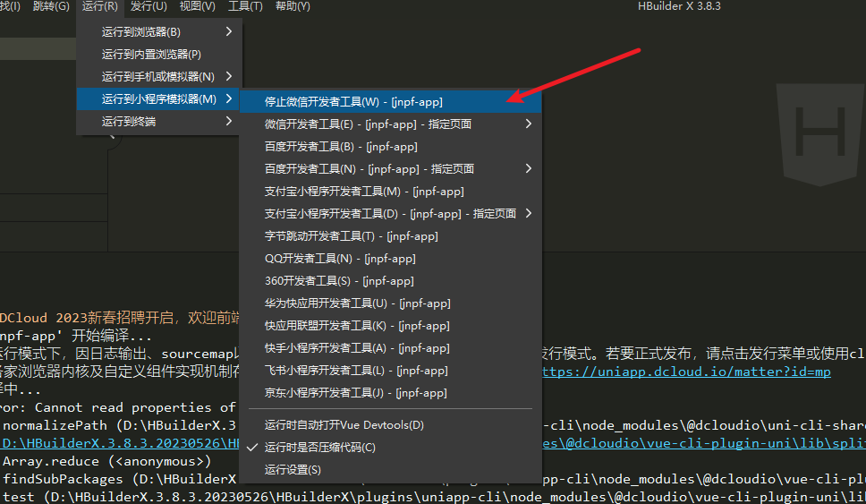Choose 百度开发者工具(B) - [jnpf-app]

pyautogui.click(x=390, y=147)
